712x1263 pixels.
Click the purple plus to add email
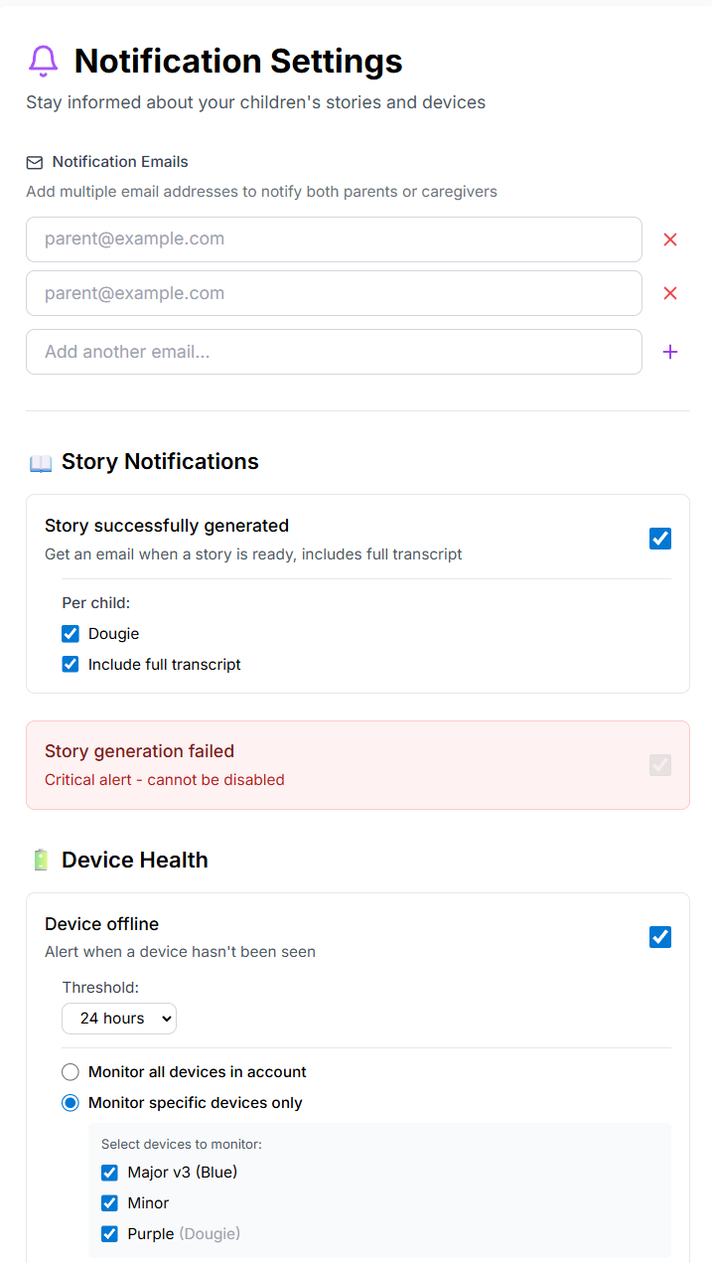pyautogui.click(x=670, y=352)
